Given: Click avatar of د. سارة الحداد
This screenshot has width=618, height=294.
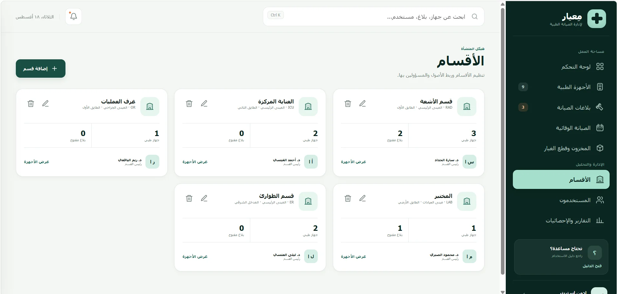Looking at the screenshot, I should coord(469,162).
